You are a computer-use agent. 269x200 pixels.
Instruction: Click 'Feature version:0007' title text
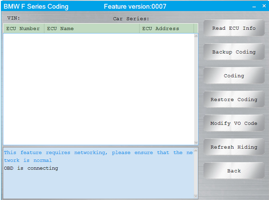coord(135,6)
